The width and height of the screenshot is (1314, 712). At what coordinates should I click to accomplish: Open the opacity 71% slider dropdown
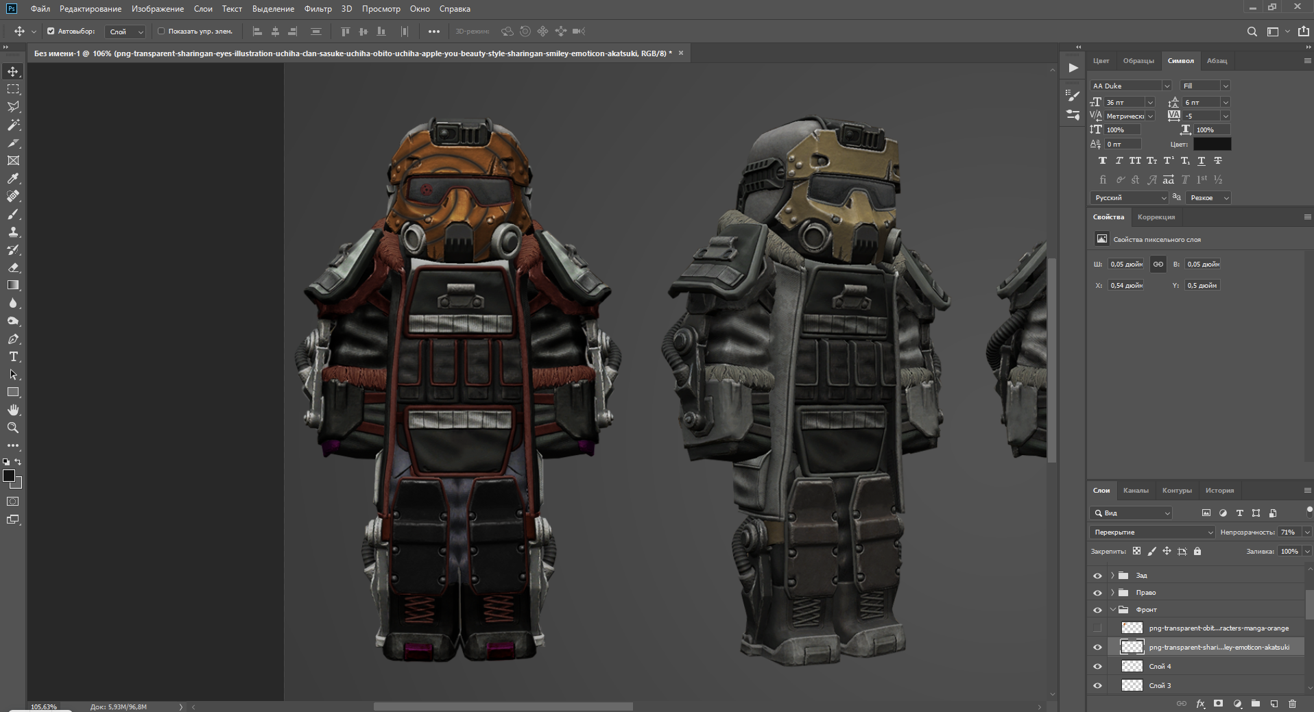click(x=1306, y=532)
